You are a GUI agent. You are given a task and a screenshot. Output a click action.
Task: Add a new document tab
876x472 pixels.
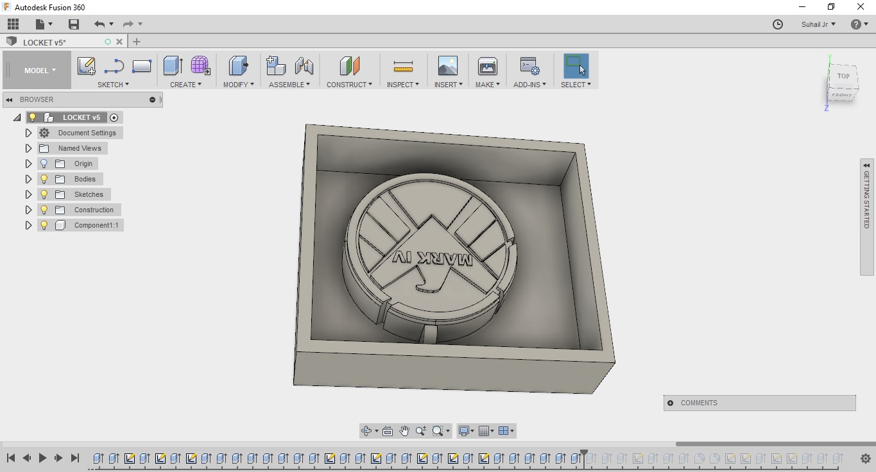pos(136,42)
